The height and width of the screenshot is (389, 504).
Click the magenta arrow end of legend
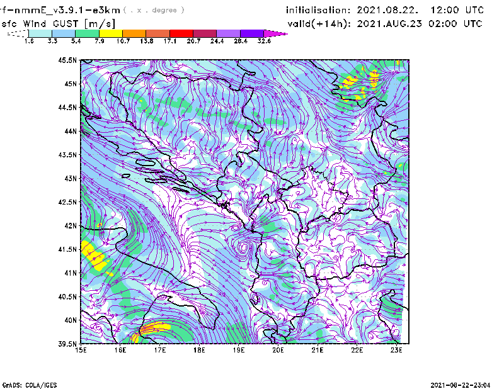pyautogui.click(x=275, y=33)
